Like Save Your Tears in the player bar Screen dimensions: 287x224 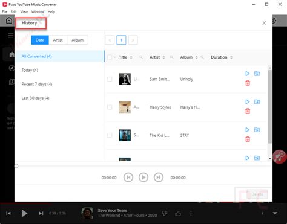178,213
